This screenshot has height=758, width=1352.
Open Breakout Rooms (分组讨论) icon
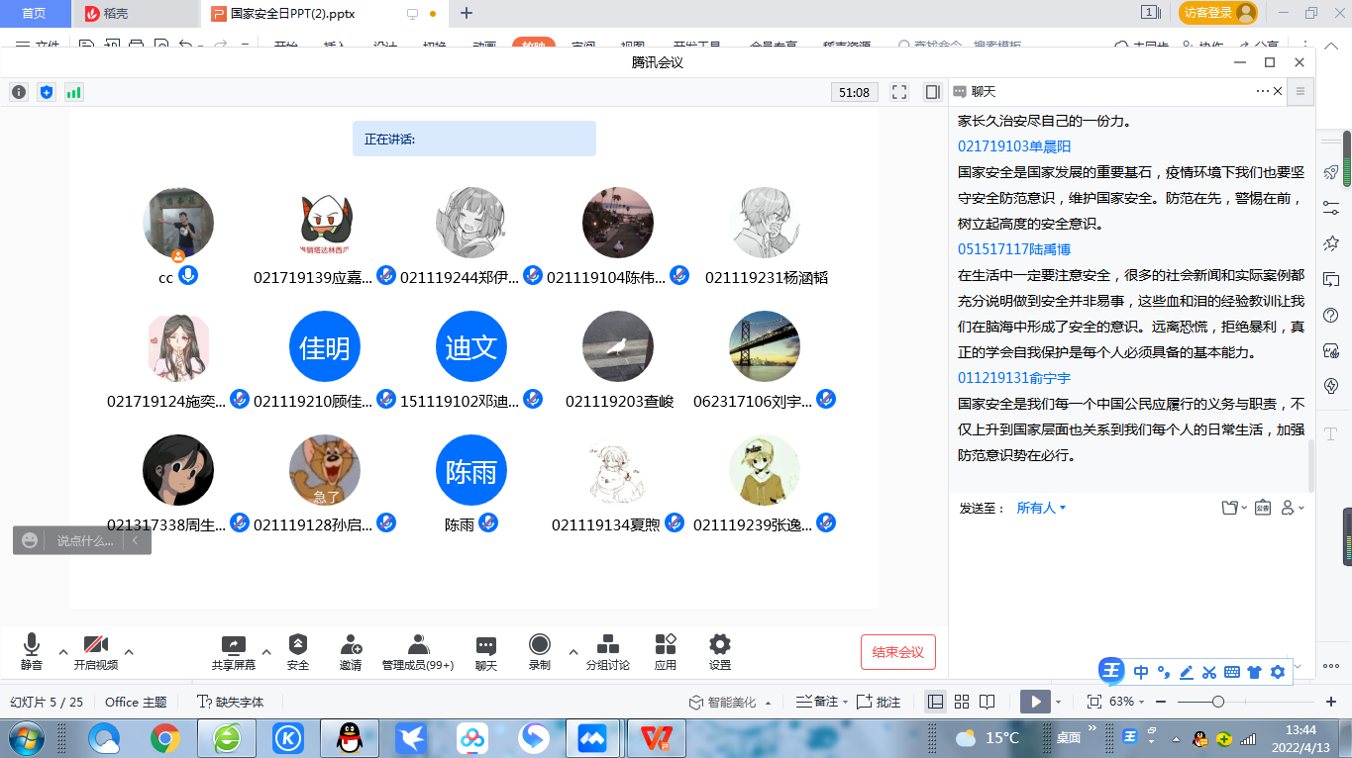(607, 651)
